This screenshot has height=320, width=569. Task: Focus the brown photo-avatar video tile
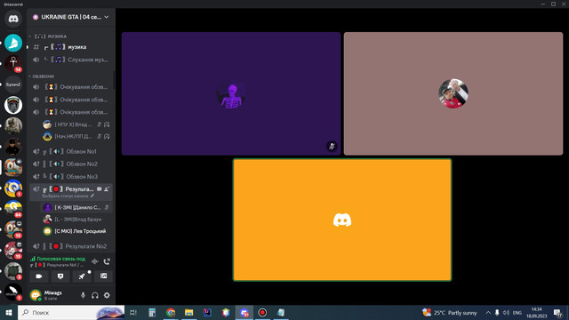pyautogui.click(x=453, y=93)
